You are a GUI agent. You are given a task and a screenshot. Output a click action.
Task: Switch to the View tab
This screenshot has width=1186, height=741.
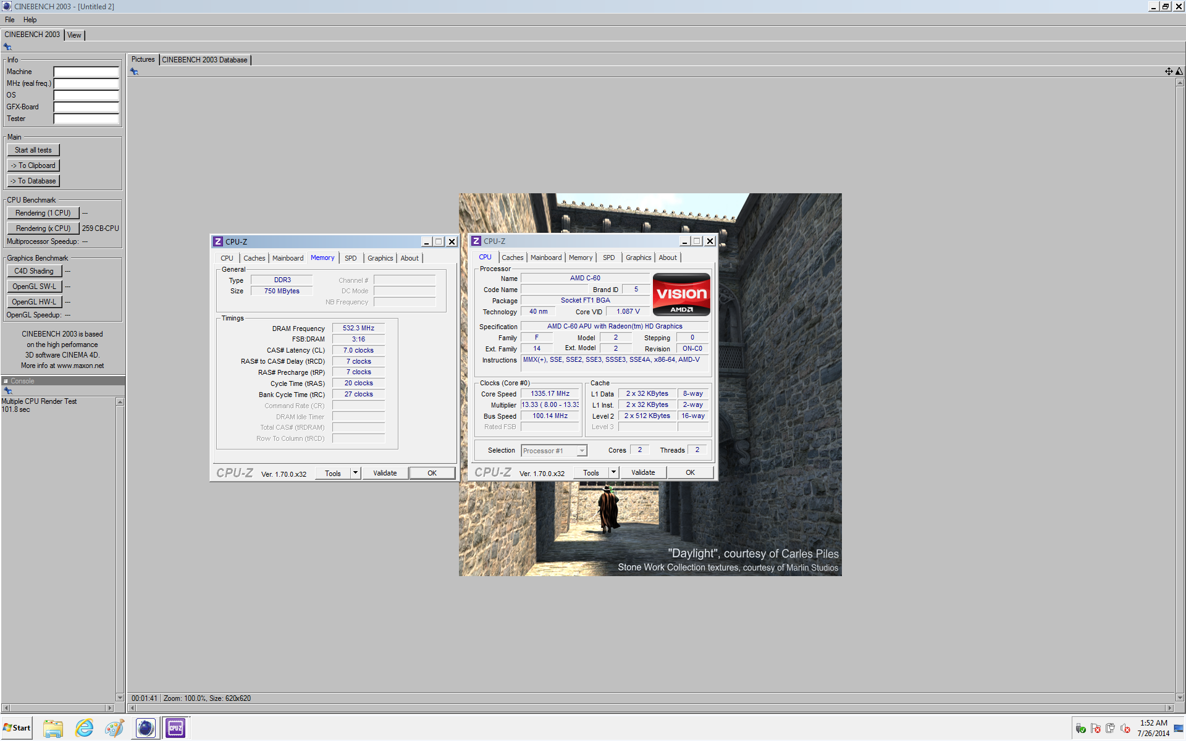pyautogui.click(x=74, y=35)
